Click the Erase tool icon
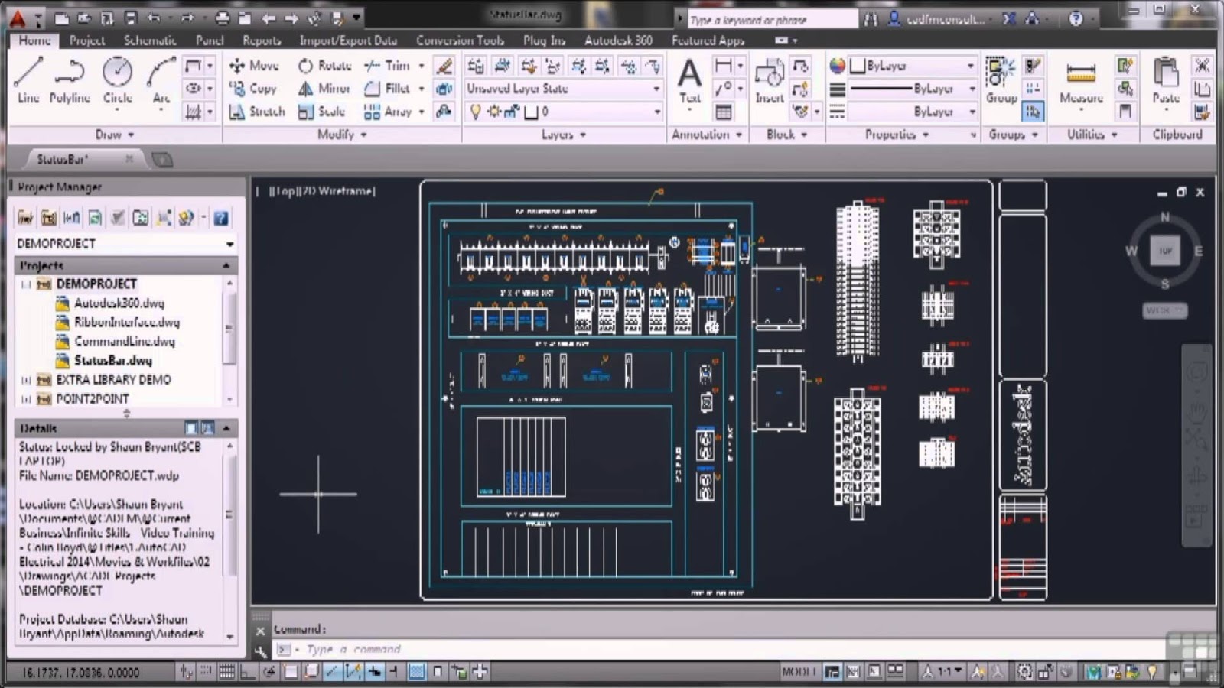Screen dimensions: 1224x688 [x=444, y=66]
